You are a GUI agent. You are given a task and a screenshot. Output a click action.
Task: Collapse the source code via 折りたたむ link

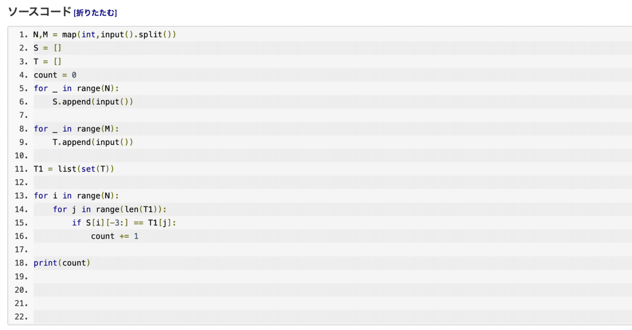click(x=94, y=12)
